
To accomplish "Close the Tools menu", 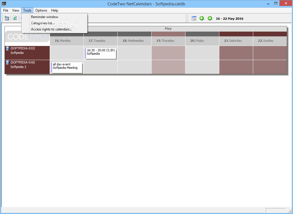I will [x=27, y=10].
